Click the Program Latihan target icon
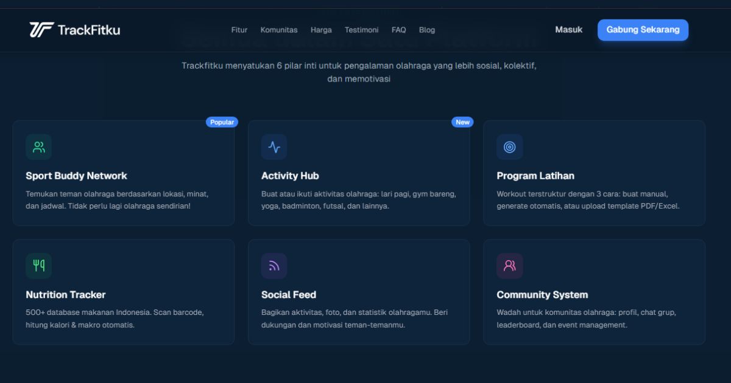This screenshot has width=731, height=383. click(510, 147)
